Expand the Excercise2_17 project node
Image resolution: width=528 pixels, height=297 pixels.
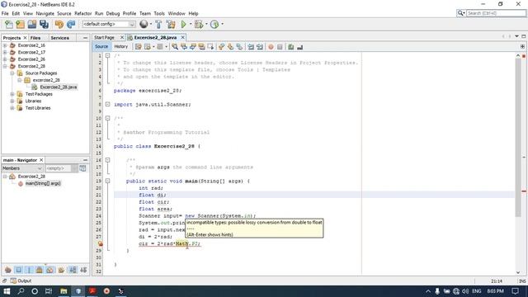pyautogui.click(x=5, y=52)
